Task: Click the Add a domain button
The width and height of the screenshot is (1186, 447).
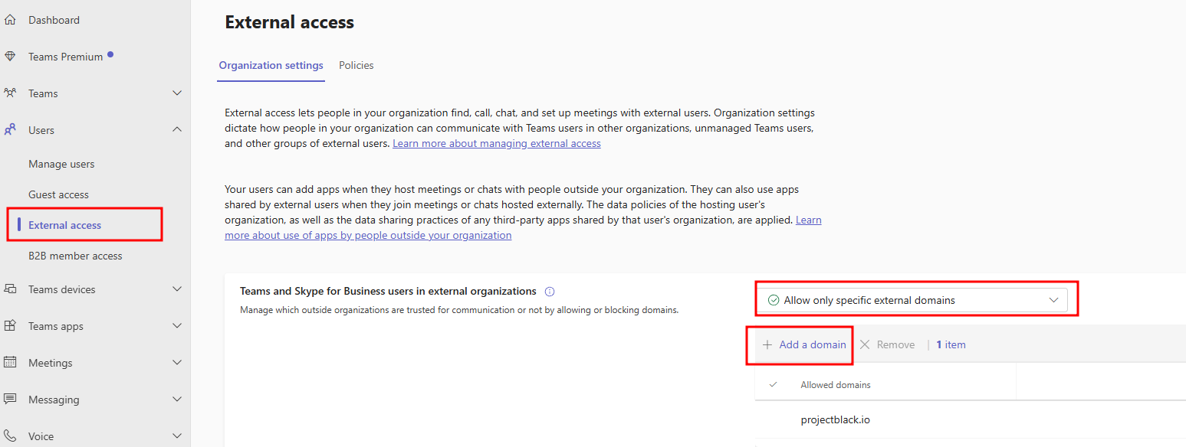Action: (x=804, y=345)
